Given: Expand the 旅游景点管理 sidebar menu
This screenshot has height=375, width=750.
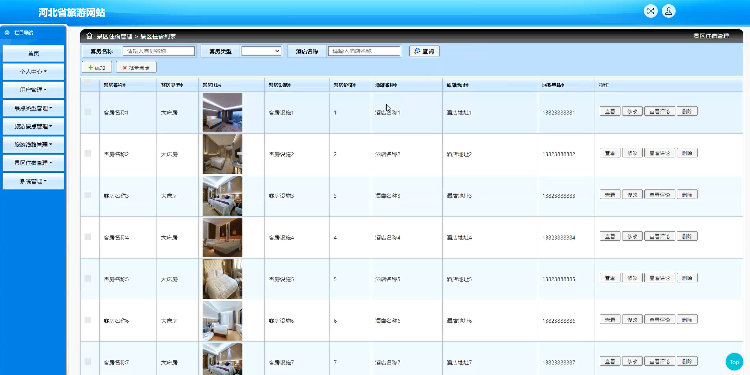Looking at the screenshot, I should (x=33, y=126).
